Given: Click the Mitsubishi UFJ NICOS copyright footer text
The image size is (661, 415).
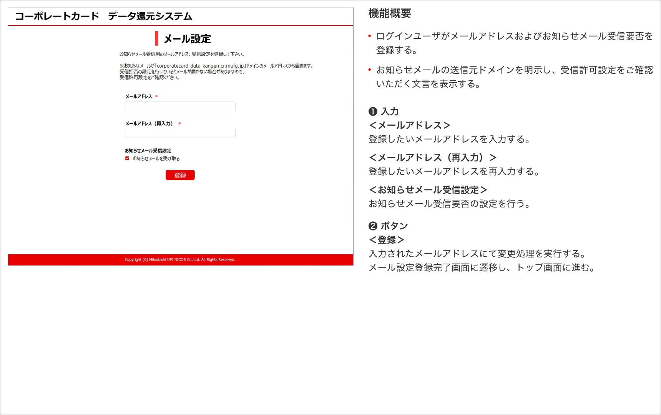Looking at the screenshot, I should click(180, 260).
